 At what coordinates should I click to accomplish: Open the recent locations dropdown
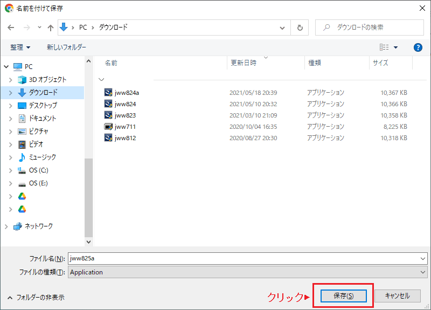39,27
